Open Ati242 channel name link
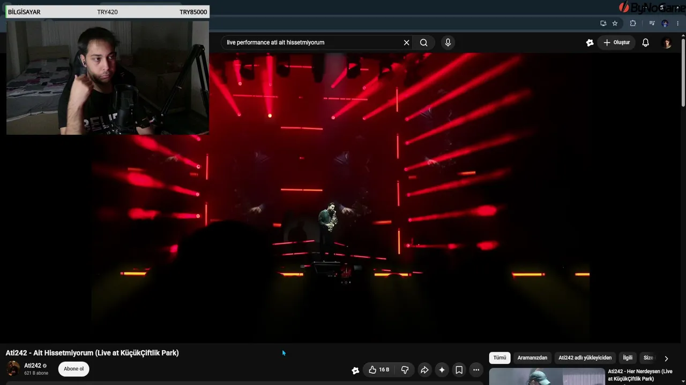Viewport: 686px width, 385px height. click(x=33, y=366)
